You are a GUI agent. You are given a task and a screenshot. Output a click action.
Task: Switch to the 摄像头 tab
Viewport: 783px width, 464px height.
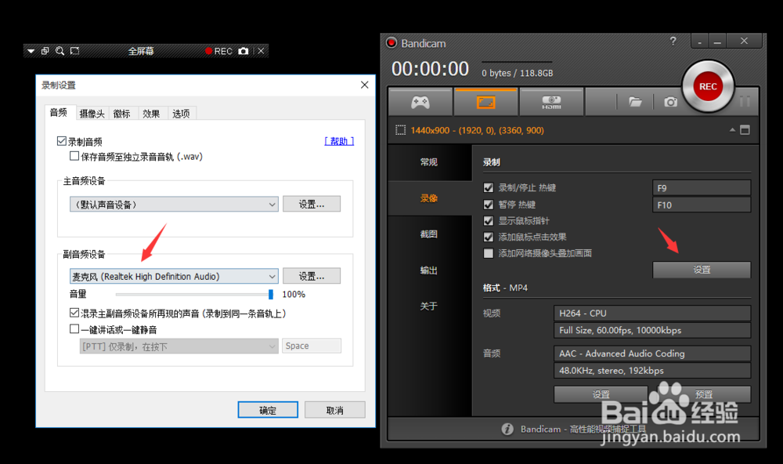coord(92,114)
